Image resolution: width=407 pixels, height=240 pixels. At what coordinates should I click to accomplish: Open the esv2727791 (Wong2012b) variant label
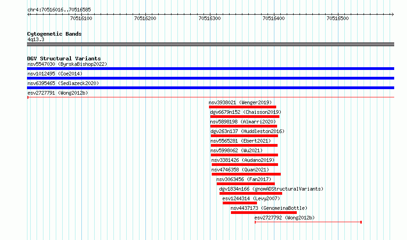point(58,93)
